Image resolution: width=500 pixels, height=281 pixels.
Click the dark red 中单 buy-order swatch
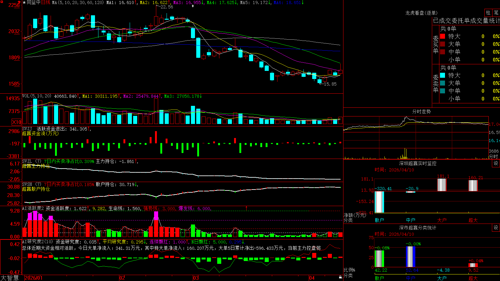tap(442, 52)
